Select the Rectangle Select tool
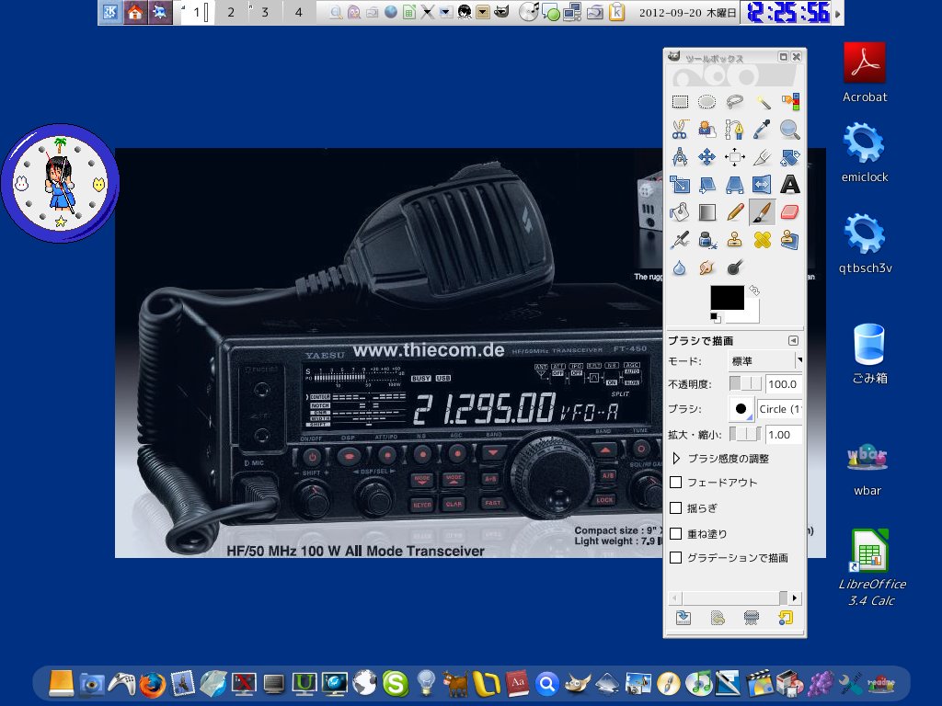The image size is (942, 706). point(680,101)
